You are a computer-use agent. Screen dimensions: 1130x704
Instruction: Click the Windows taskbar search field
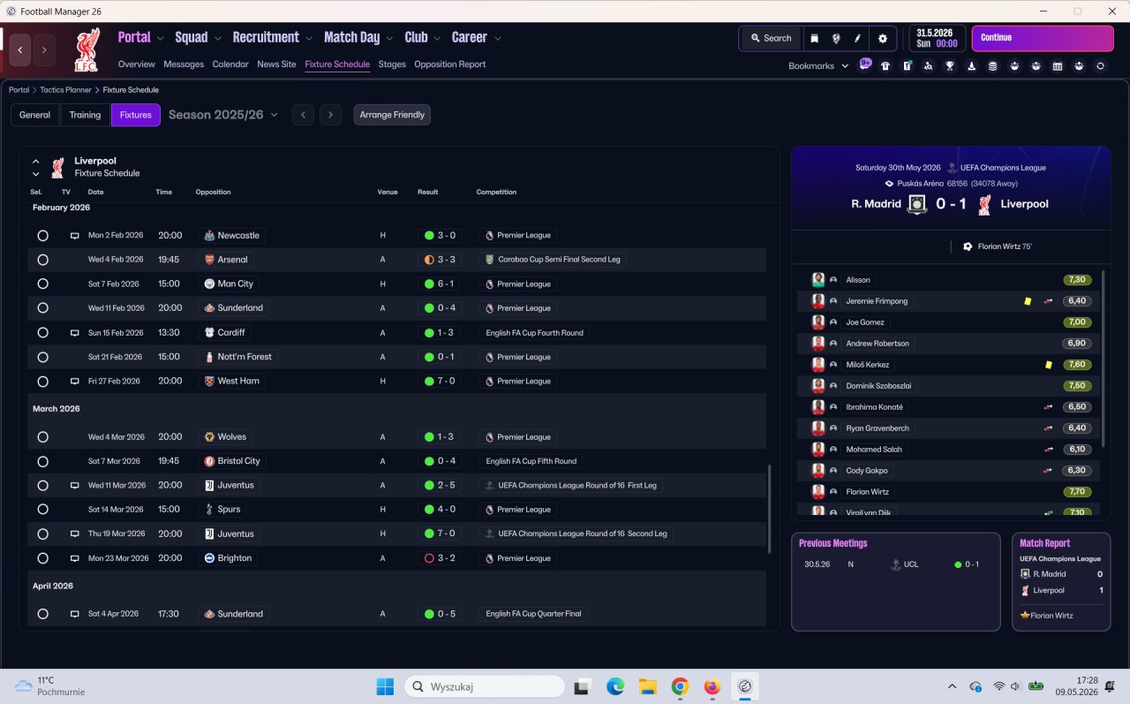485,686
